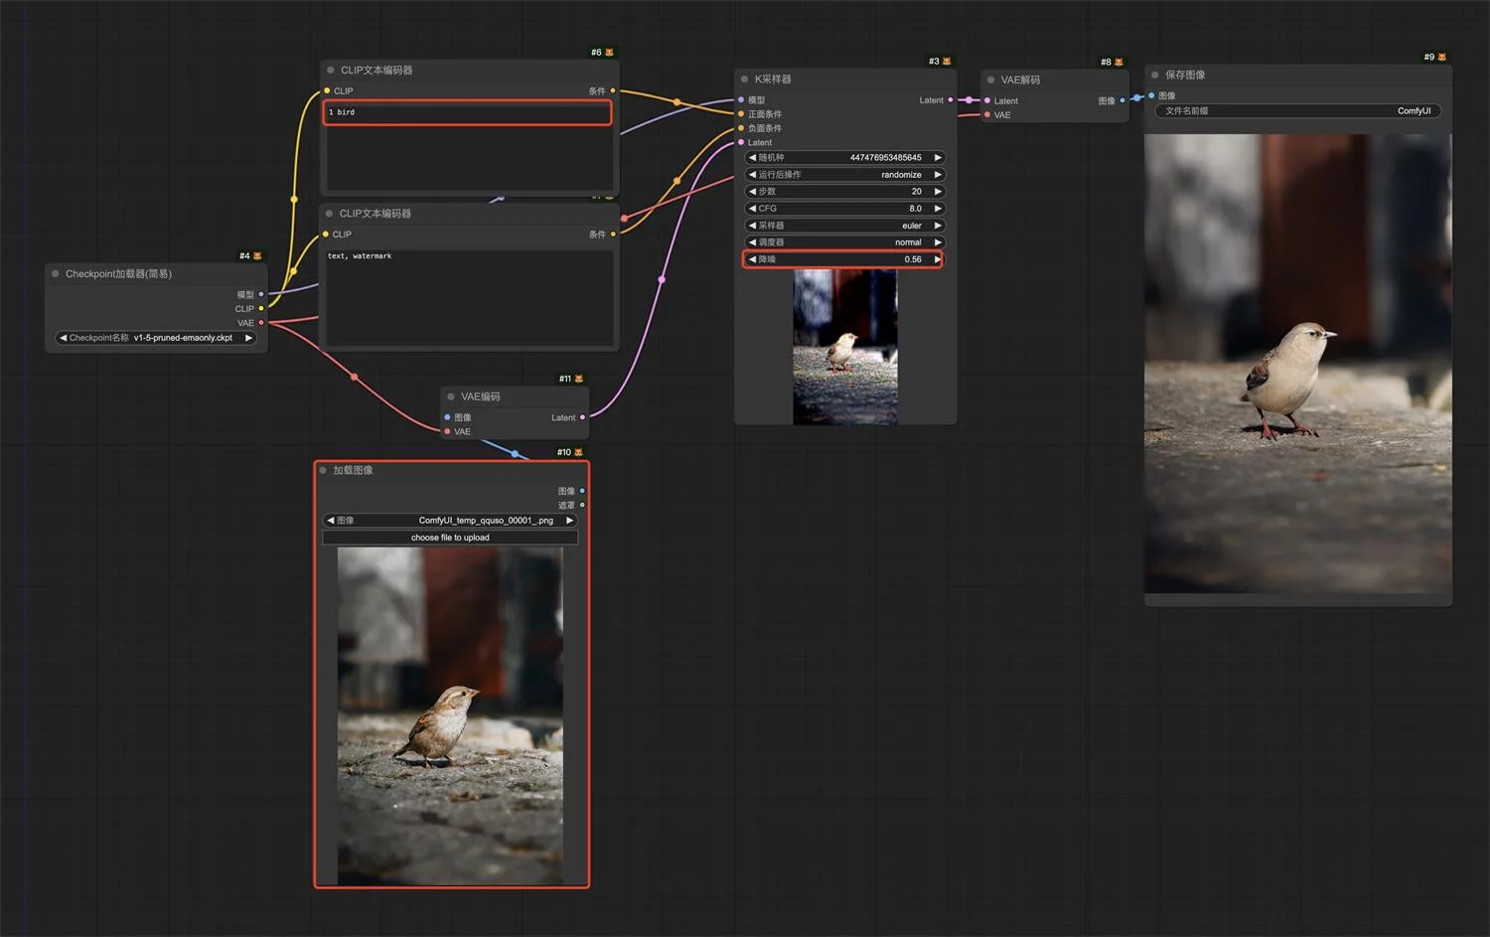The height and width of the screenshot is (937, 1490).
Task: Click the fox badge icon beside #8
Action: pos(1118,63)
